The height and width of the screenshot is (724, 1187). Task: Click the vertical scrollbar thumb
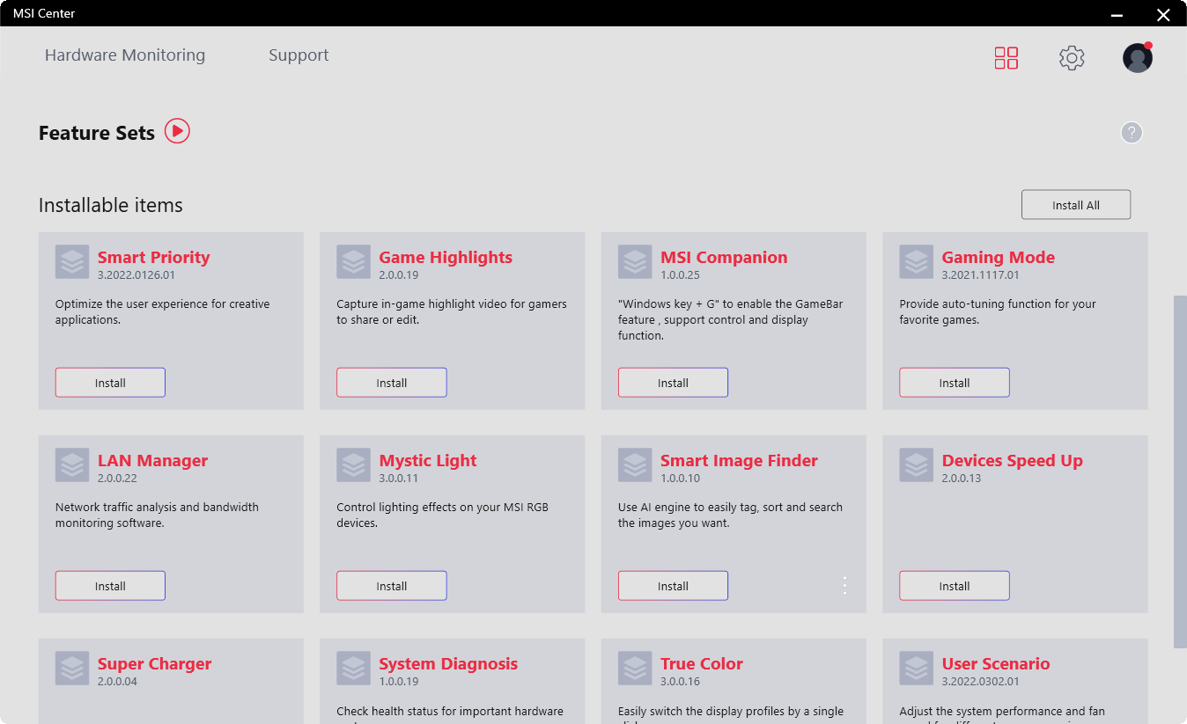tap(1180, 472)
